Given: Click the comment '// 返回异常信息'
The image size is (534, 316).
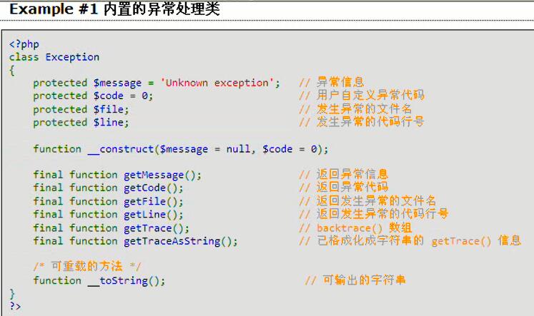Looking at the screenshot, I should (343, 174).
